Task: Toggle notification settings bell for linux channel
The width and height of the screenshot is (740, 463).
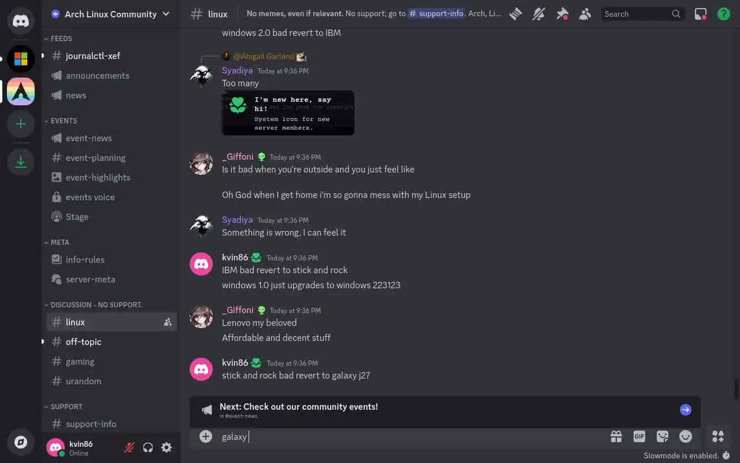Action: (539, 14)
